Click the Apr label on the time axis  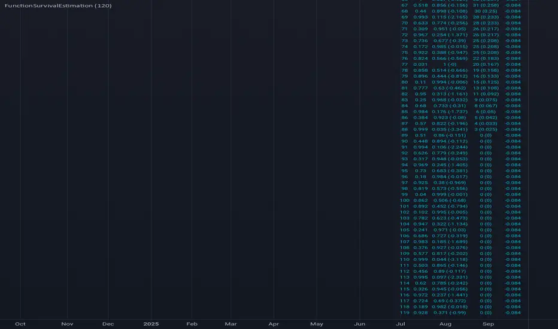click(274, 324)
